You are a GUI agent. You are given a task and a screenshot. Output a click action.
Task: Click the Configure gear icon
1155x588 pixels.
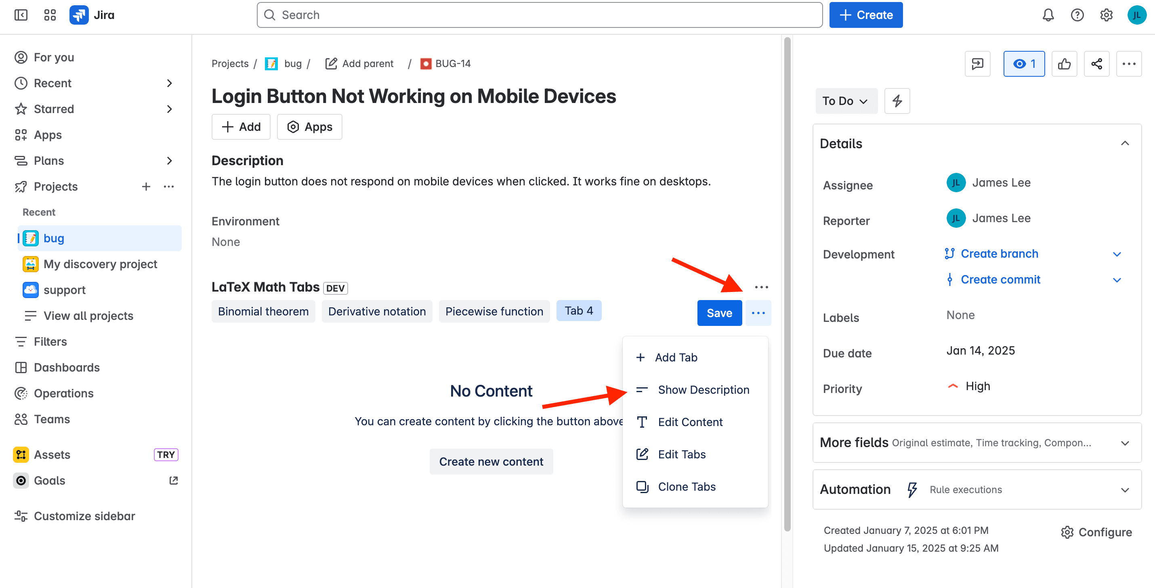(1067, 532)
